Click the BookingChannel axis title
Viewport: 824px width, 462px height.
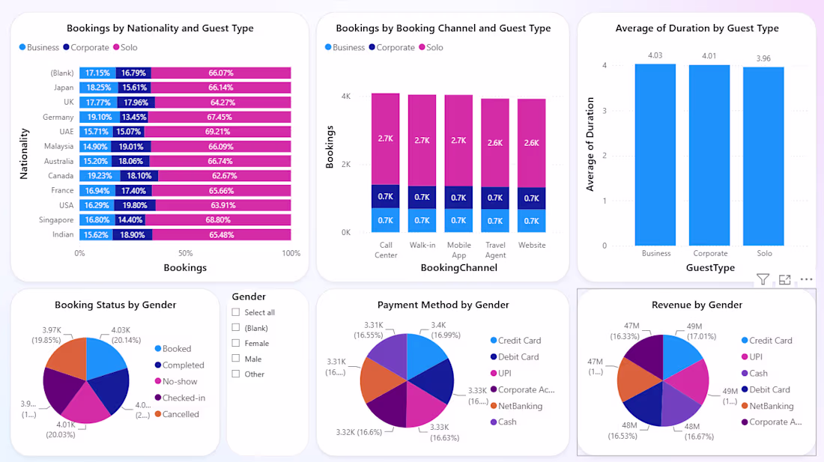458,268
